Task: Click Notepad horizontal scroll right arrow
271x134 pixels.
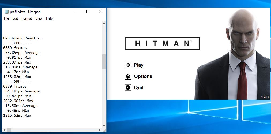Action: pyautogui.click(x=100, y=130)
